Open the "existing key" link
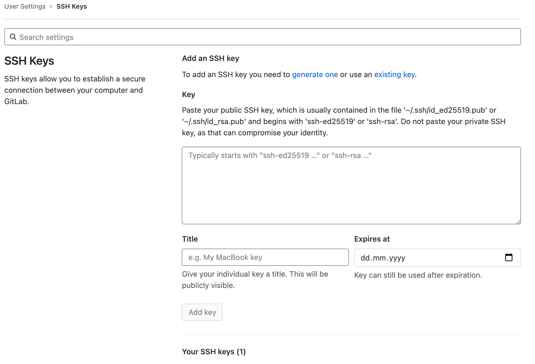The height and width of the screenshot is (364, 535). [394, 75]
